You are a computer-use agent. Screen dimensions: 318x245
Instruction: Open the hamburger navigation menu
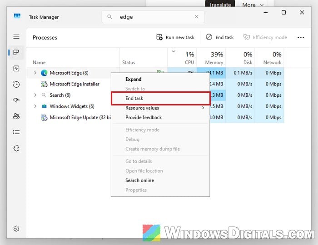16,36
